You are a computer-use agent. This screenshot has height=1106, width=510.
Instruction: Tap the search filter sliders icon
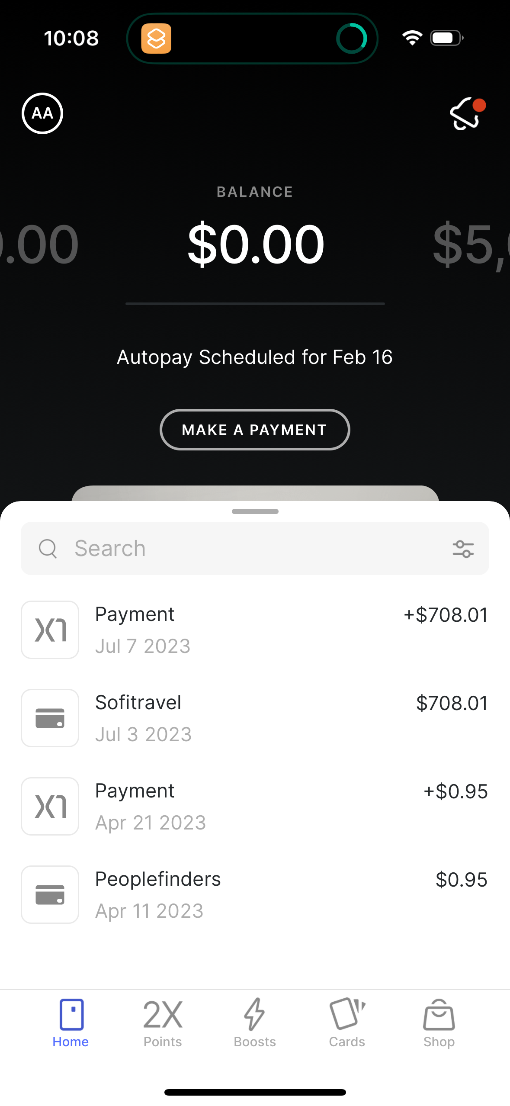(x=463, y=549)
